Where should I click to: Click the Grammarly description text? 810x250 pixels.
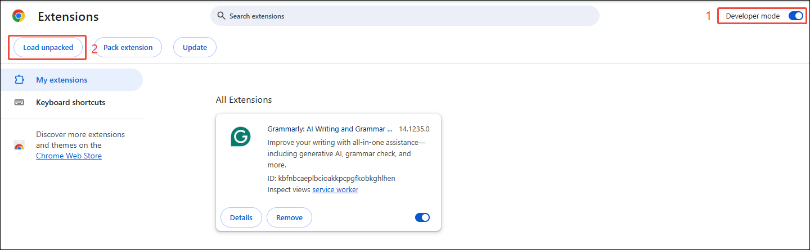(x=346, y=153)
